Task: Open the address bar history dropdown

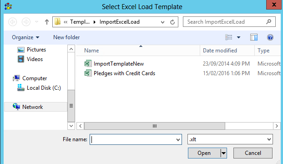Action: pos(162,22)
